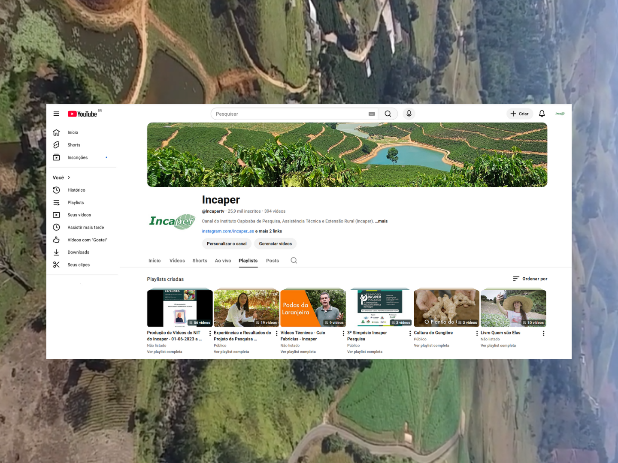The width and height of the screenshot is (618, 463).
Task: Open the Ordenar por sort dropdown
Action: [530, 279]
